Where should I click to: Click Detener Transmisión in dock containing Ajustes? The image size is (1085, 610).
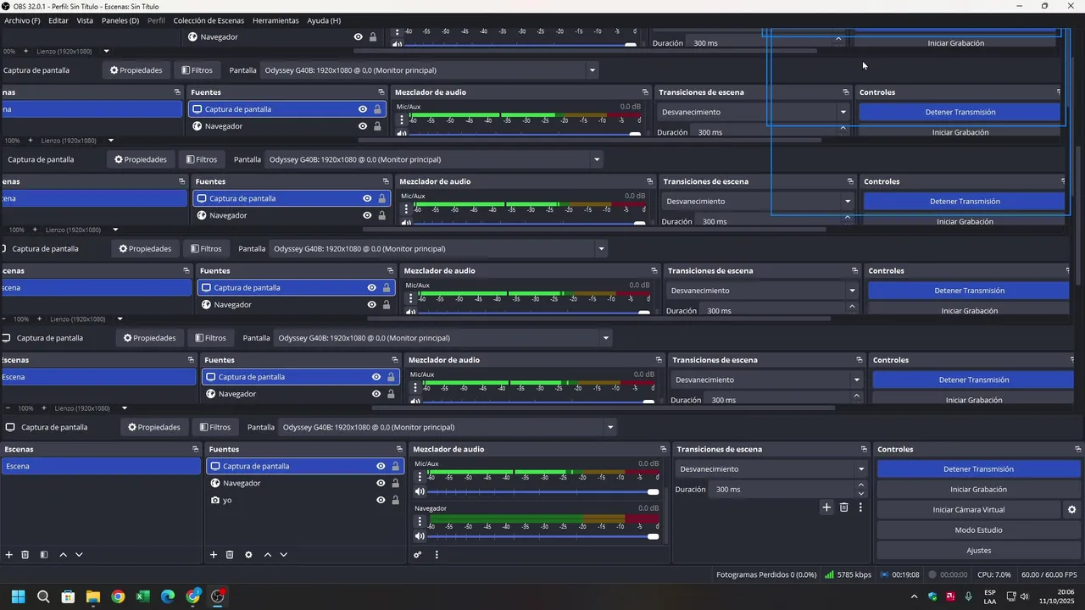[x=979, y=469]
